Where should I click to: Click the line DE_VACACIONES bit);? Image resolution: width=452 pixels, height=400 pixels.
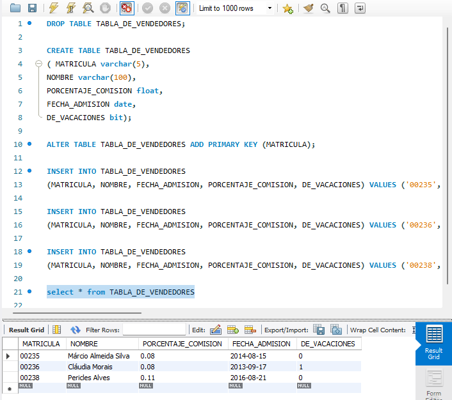tap(89, 118)
